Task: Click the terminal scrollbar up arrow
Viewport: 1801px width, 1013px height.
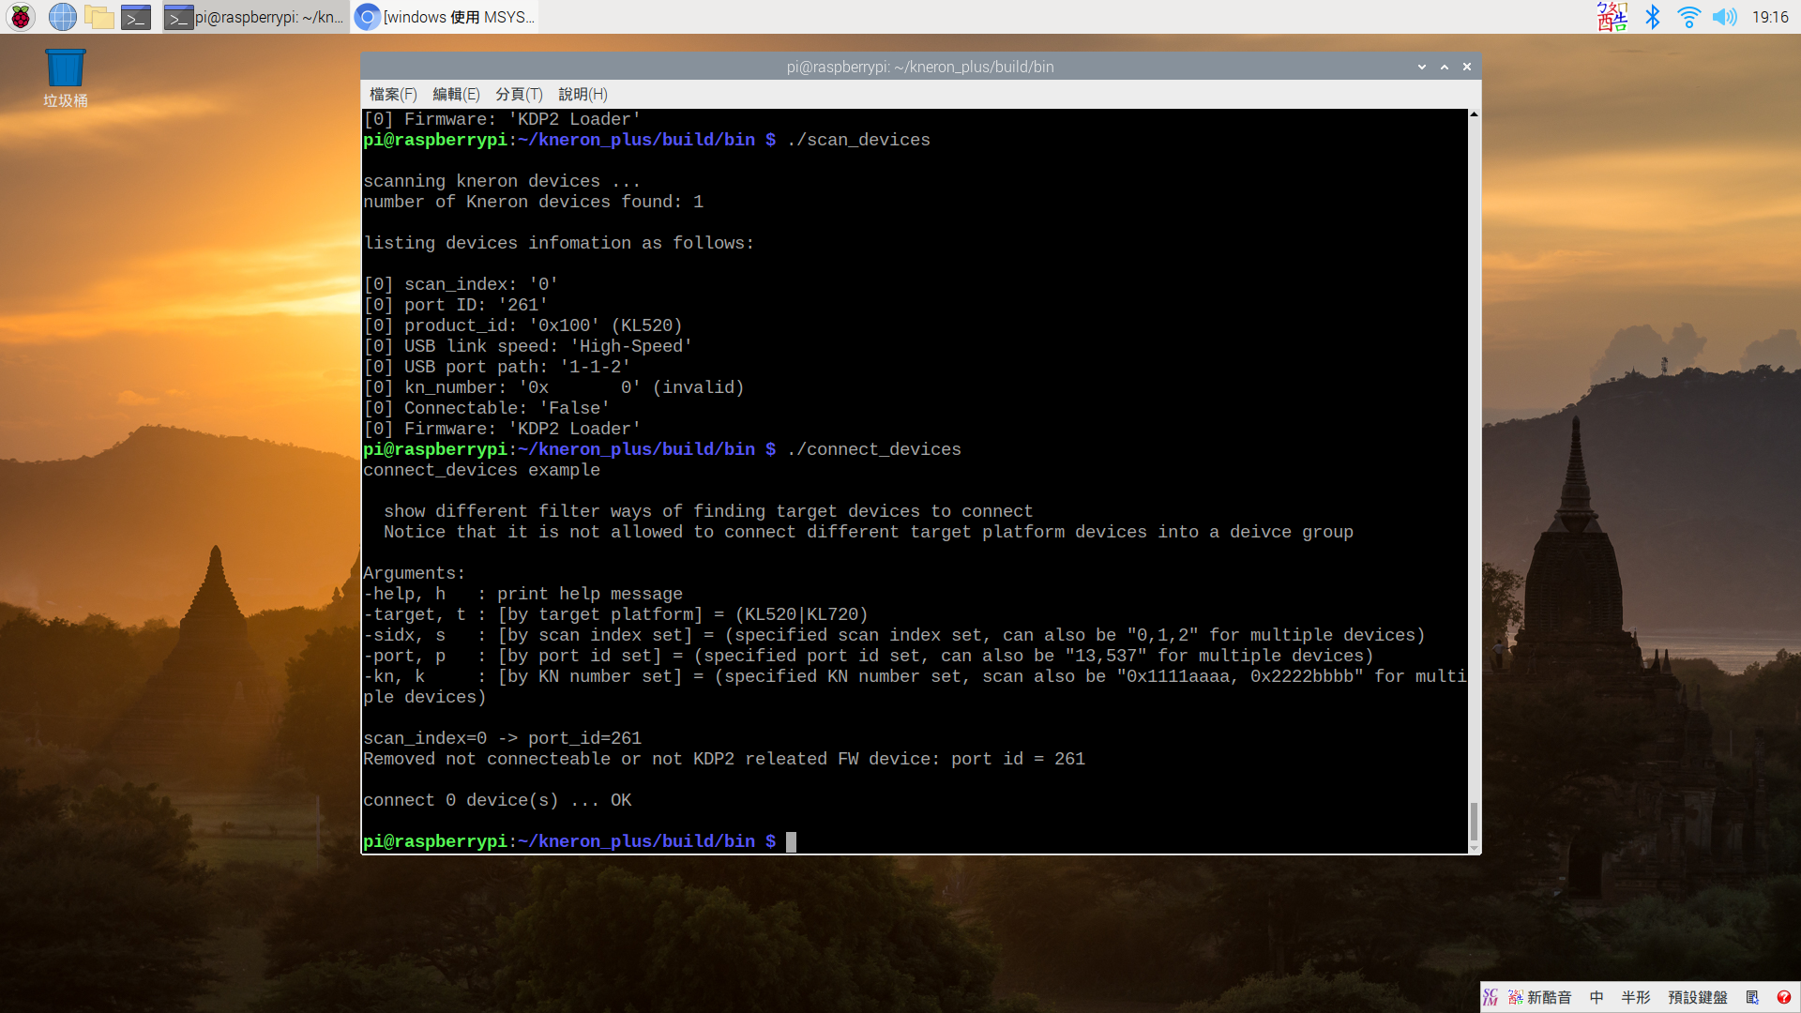Action: [1474, 114]
